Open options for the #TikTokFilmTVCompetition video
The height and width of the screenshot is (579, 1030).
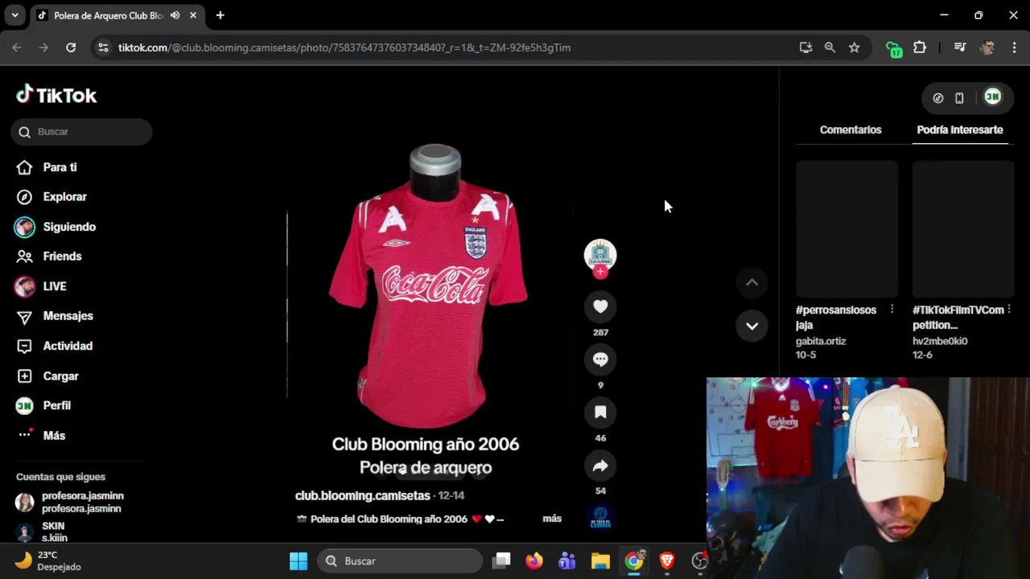pos(1009,310)
